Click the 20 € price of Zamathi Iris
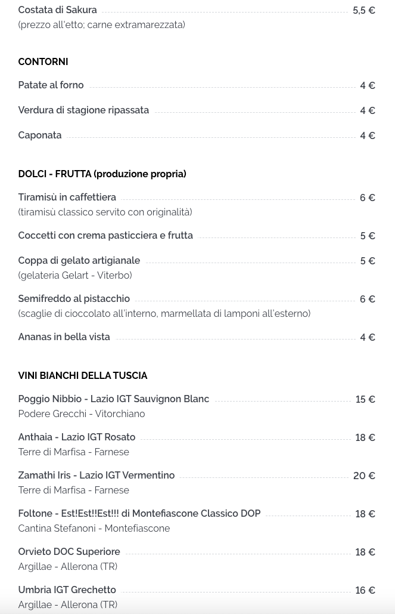This screenshot has width=395, height=614. coord(364,476)
